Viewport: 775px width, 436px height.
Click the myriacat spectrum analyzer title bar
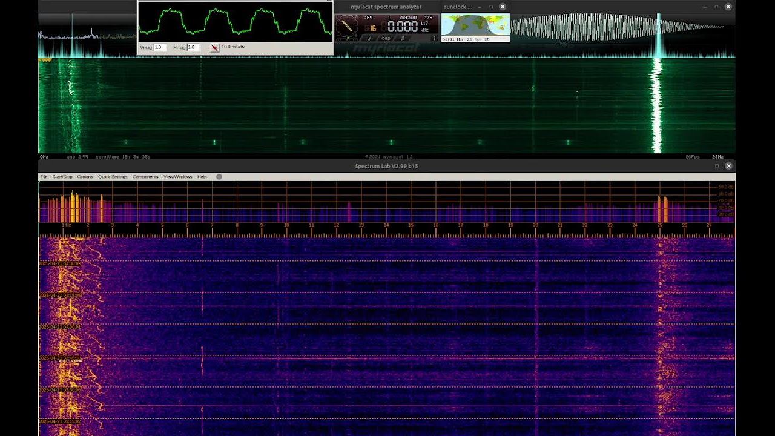[386, 7]
